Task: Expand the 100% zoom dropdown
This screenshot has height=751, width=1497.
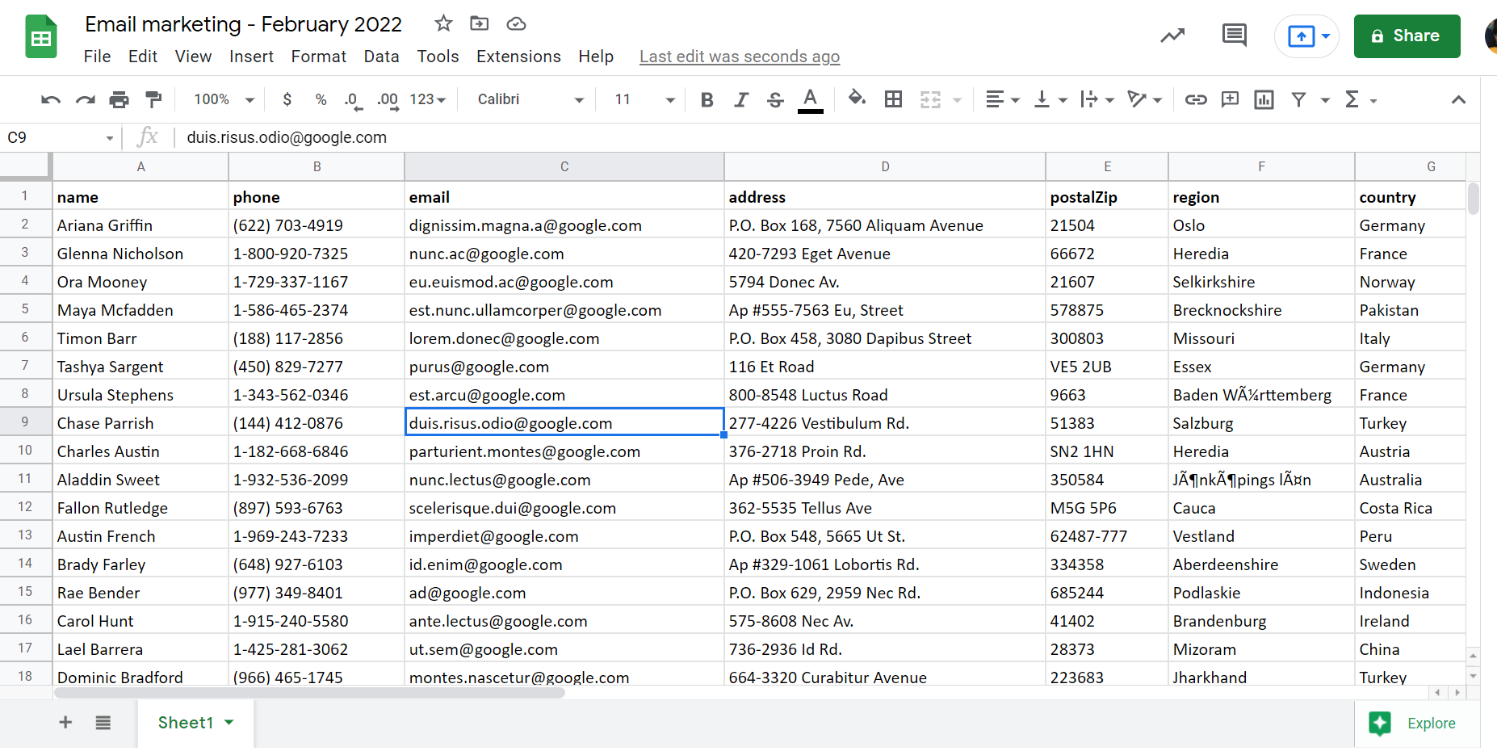Action: coord(224,99)
